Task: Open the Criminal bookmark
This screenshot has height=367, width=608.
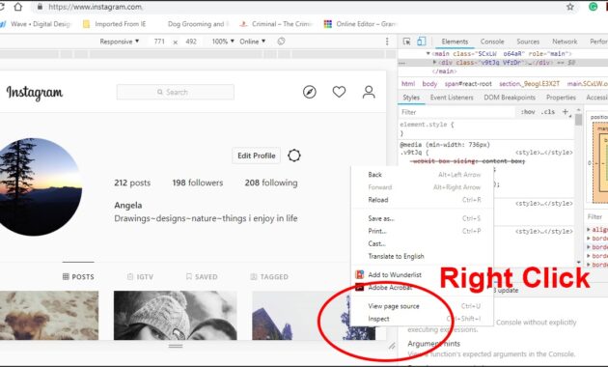Action: tap(276, 24)
